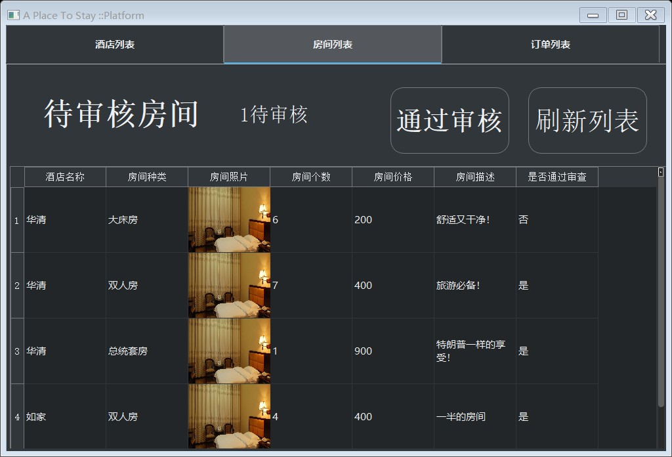Click the 房间照片 column header

tap(229, 177)
